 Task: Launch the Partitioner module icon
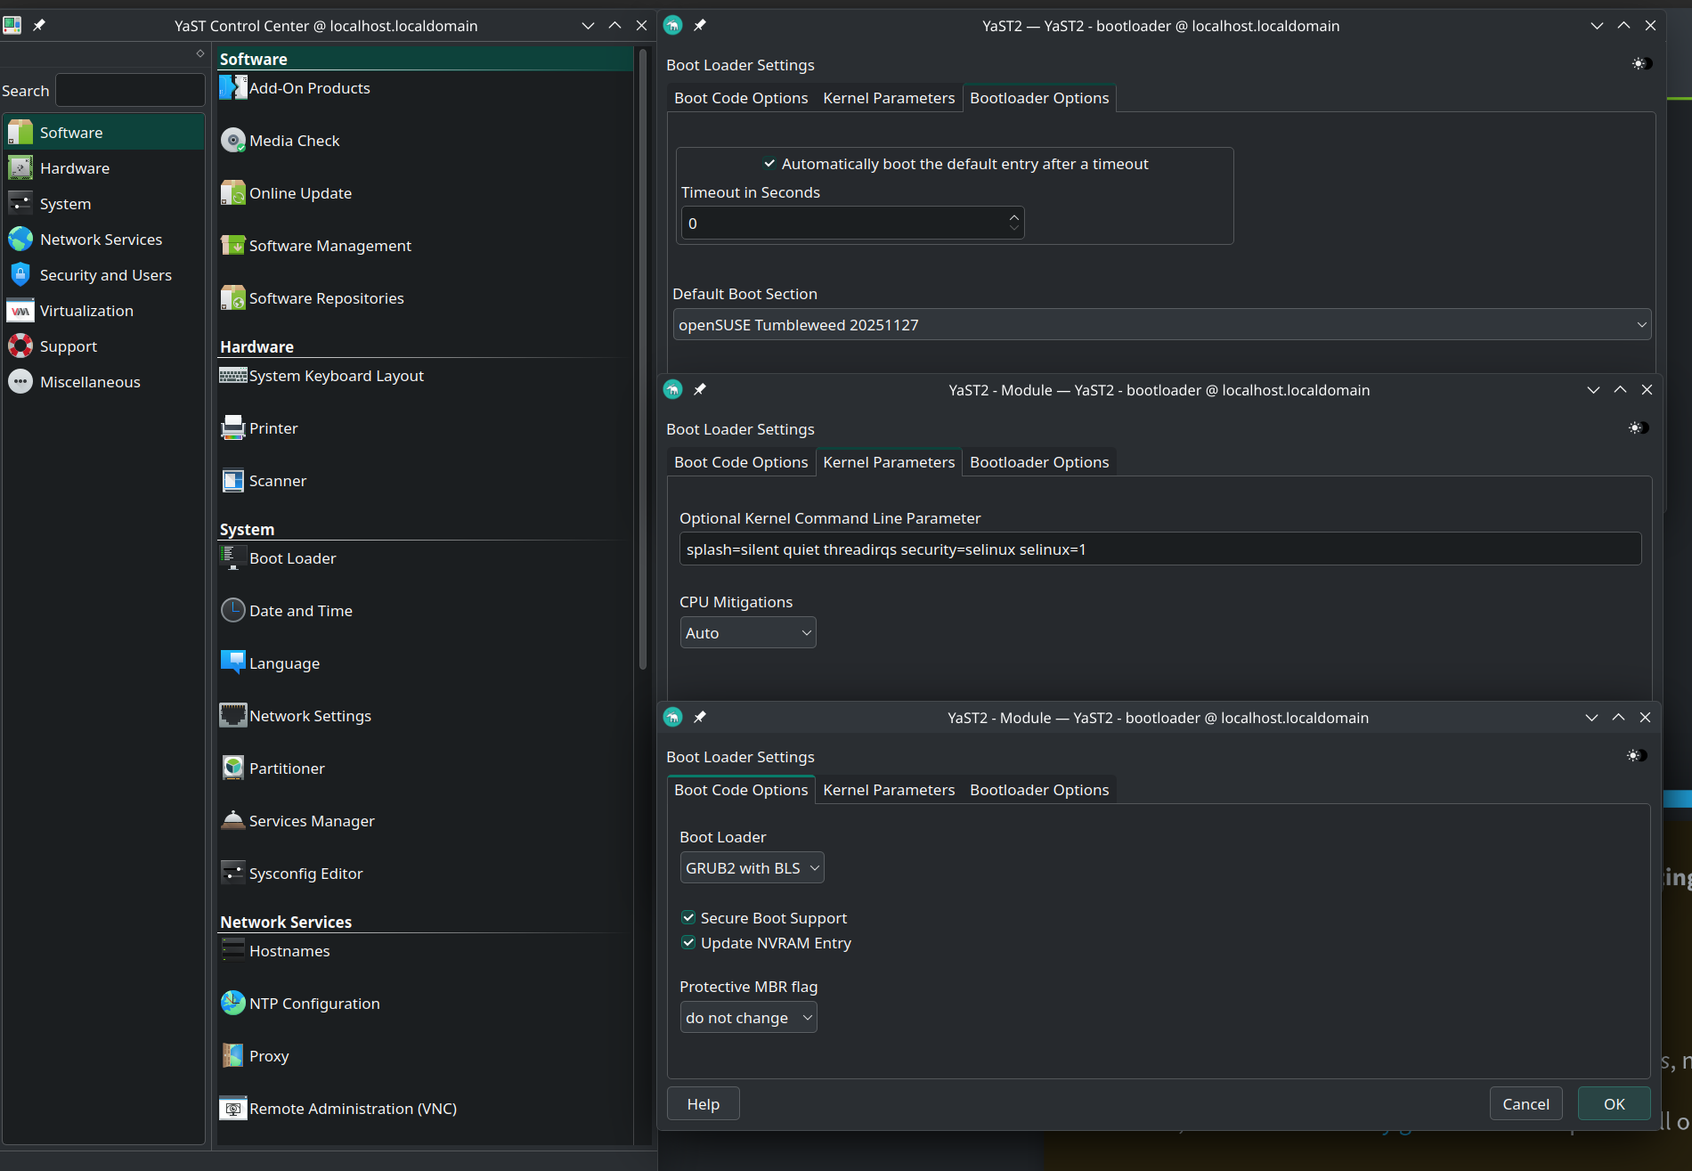(232, 768)
